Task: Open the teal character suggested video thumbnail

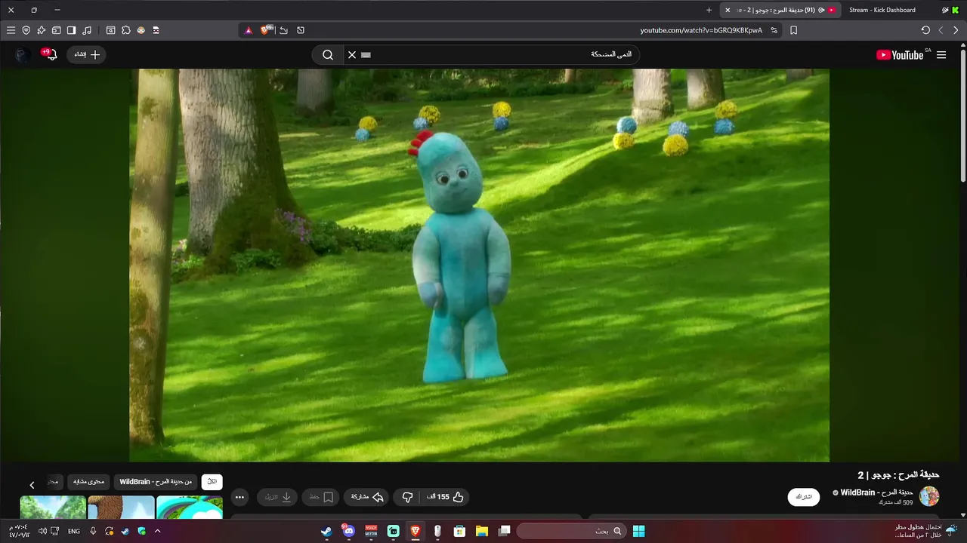Action: tap(190, 508)
